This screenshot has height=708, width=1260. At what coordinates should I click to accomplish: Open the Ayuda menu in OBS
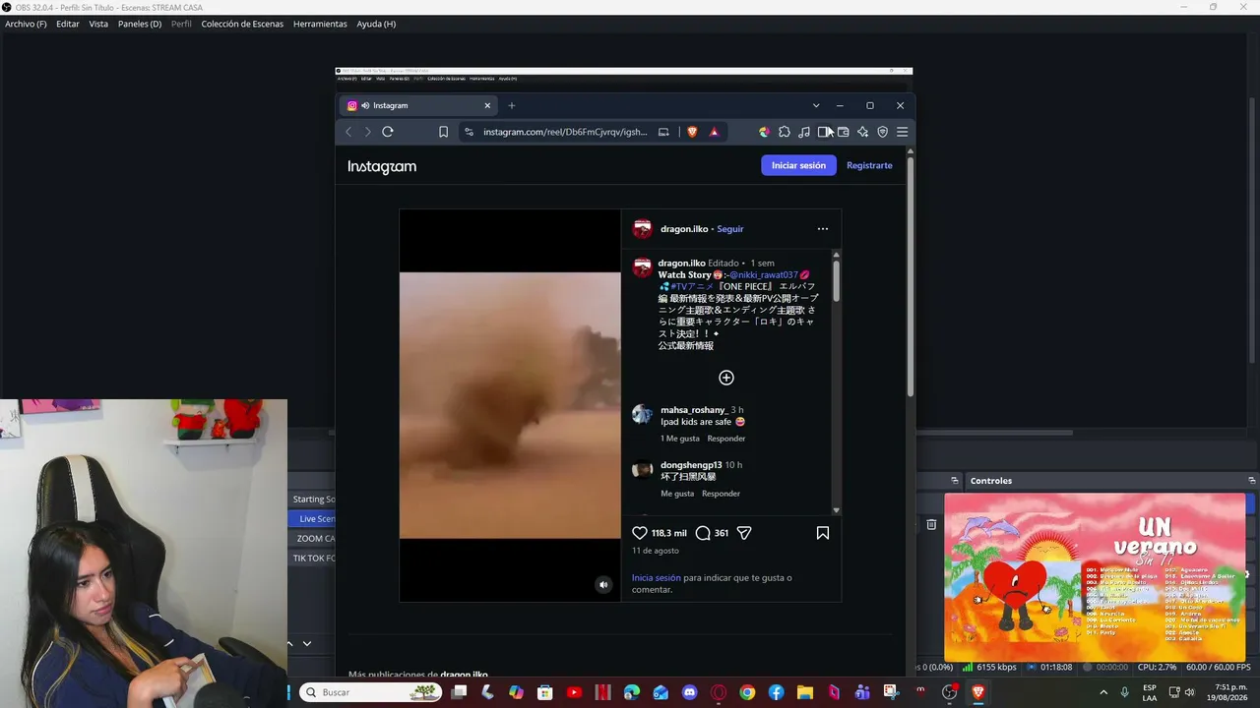376,24
